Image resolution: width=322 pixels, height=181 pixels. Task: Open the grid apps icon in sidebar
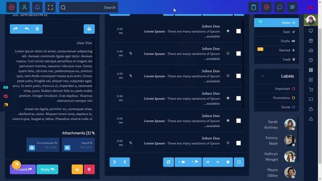pyautogui.click(x=311, y=70)
